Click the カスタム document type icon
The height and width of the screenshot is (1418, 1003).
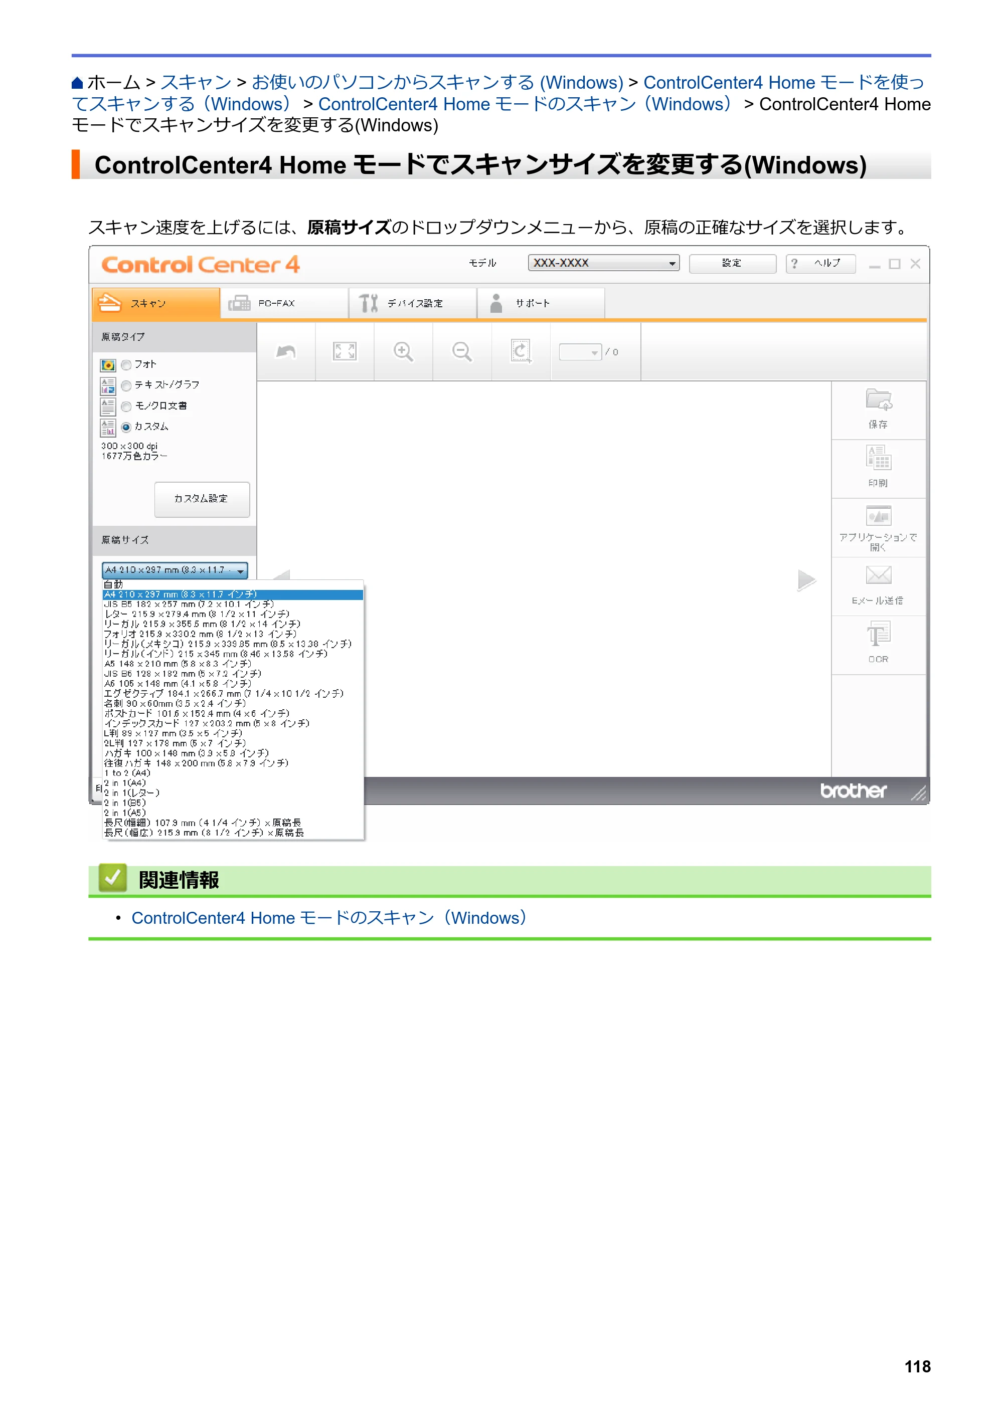tap(107, 428)
